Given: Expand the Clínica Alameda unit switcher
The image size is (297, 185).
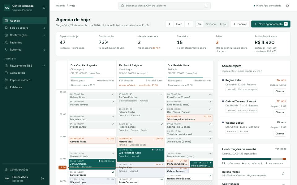Looking at the screenshot, I should tap(44, 8).
